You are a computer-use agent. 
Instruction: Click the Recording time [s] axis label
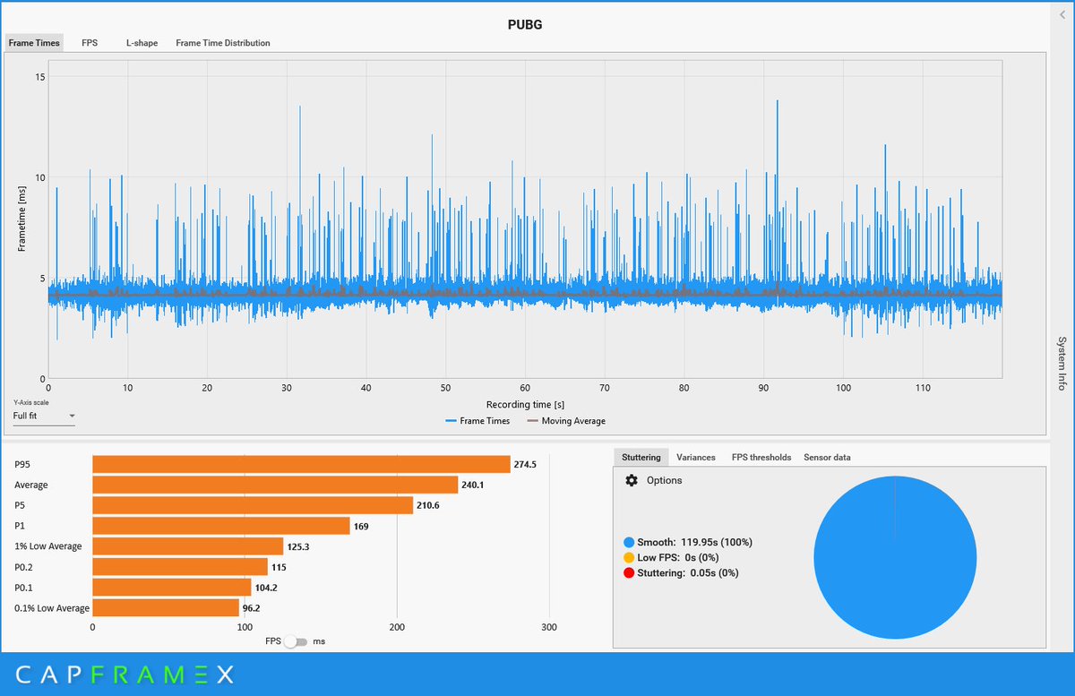(525, 405)
